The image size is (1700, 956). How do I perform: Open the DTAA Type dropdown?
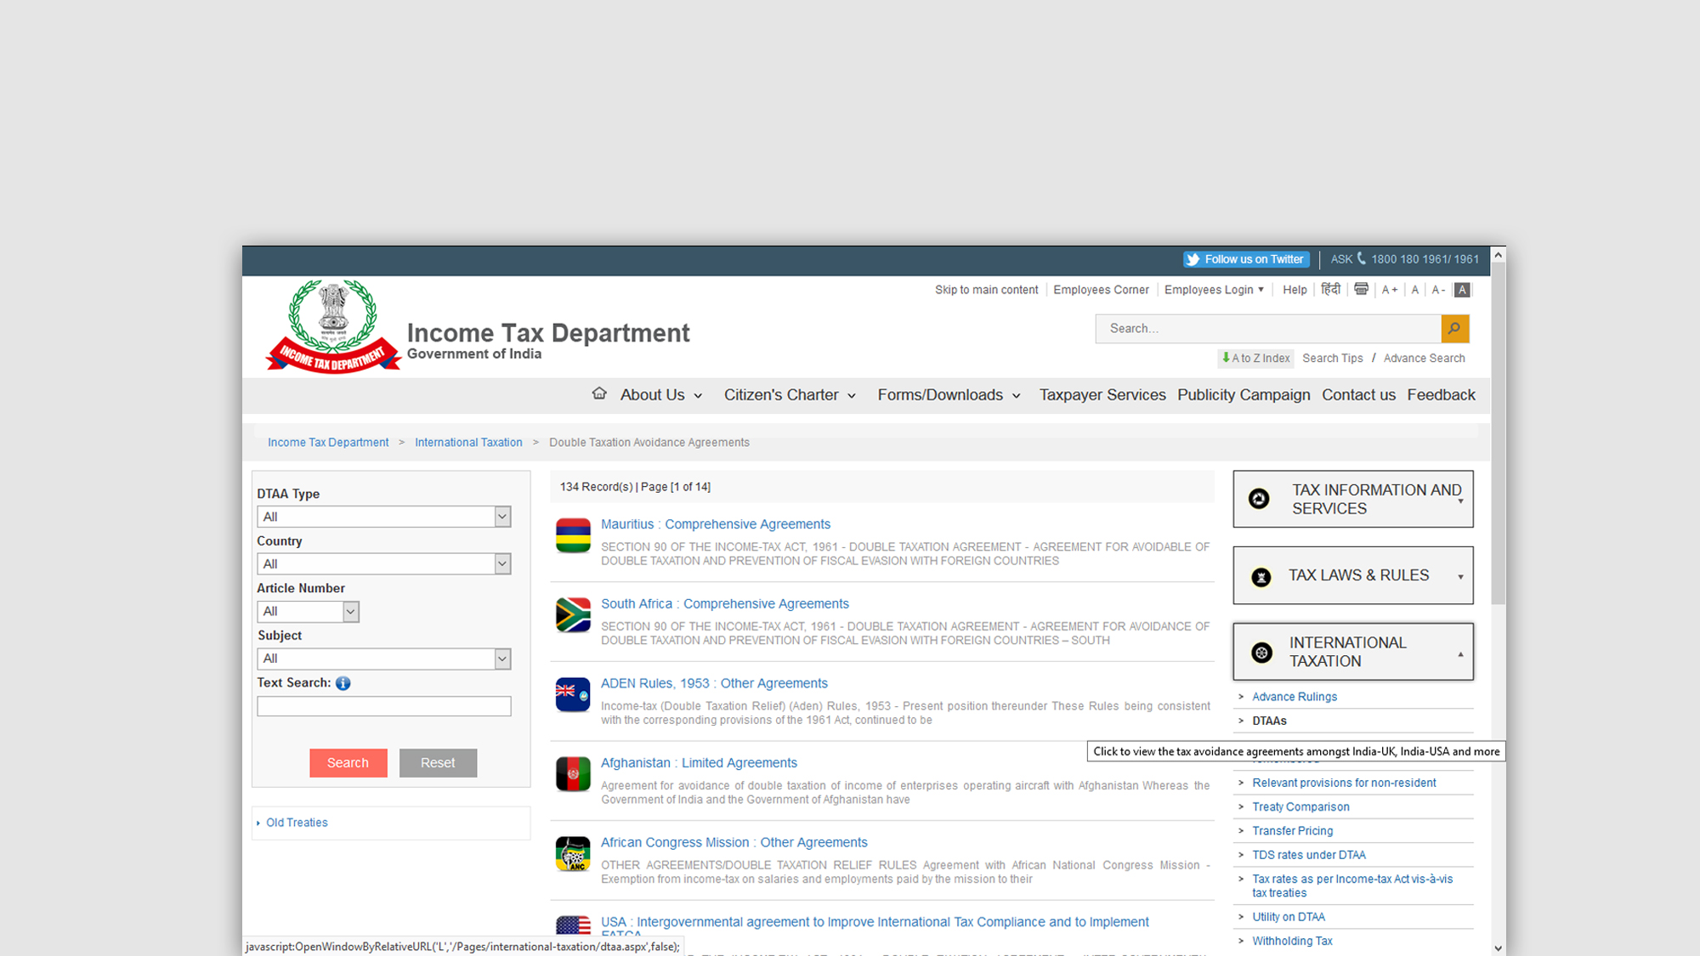383,517
